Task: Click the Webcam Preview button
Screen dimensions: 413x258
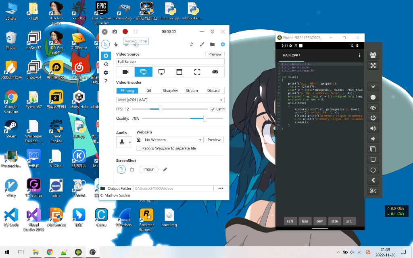Action: pyautogui.click(x=214, y=140)
